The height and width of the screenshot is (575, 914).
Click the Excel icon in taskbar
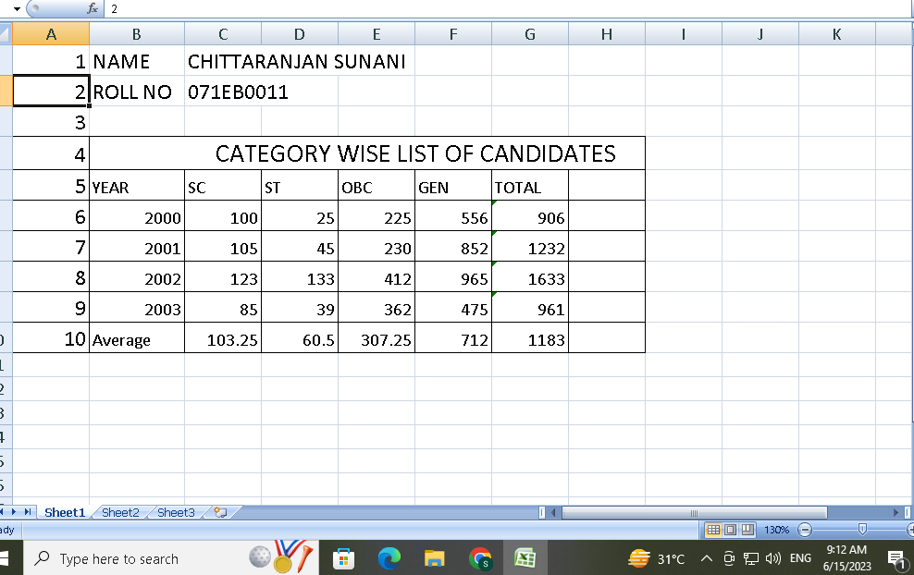point(525,558)
